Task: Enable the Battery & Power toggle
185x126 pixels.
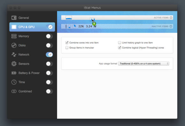Action: click(x=49, y=73)
